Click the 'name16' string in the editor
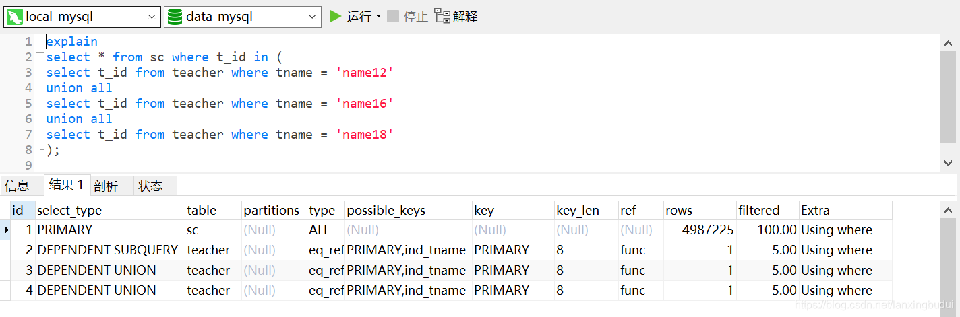960x317 pixels. (365, 104)
